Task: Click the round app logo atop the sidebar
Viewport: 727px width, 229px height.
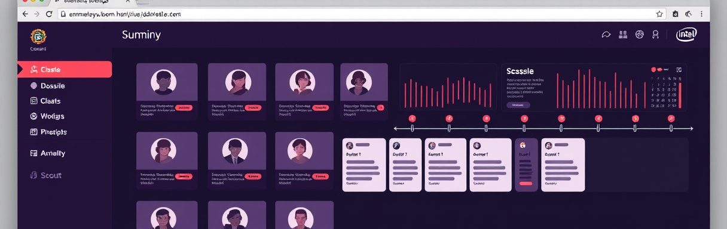Action: [x=38, y=36]
